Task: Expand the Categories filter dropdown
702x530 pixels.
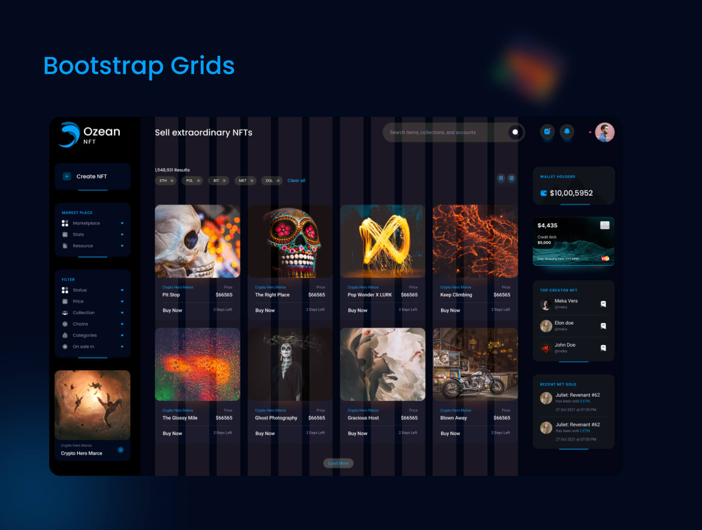Action: click(x=122, y=336)
